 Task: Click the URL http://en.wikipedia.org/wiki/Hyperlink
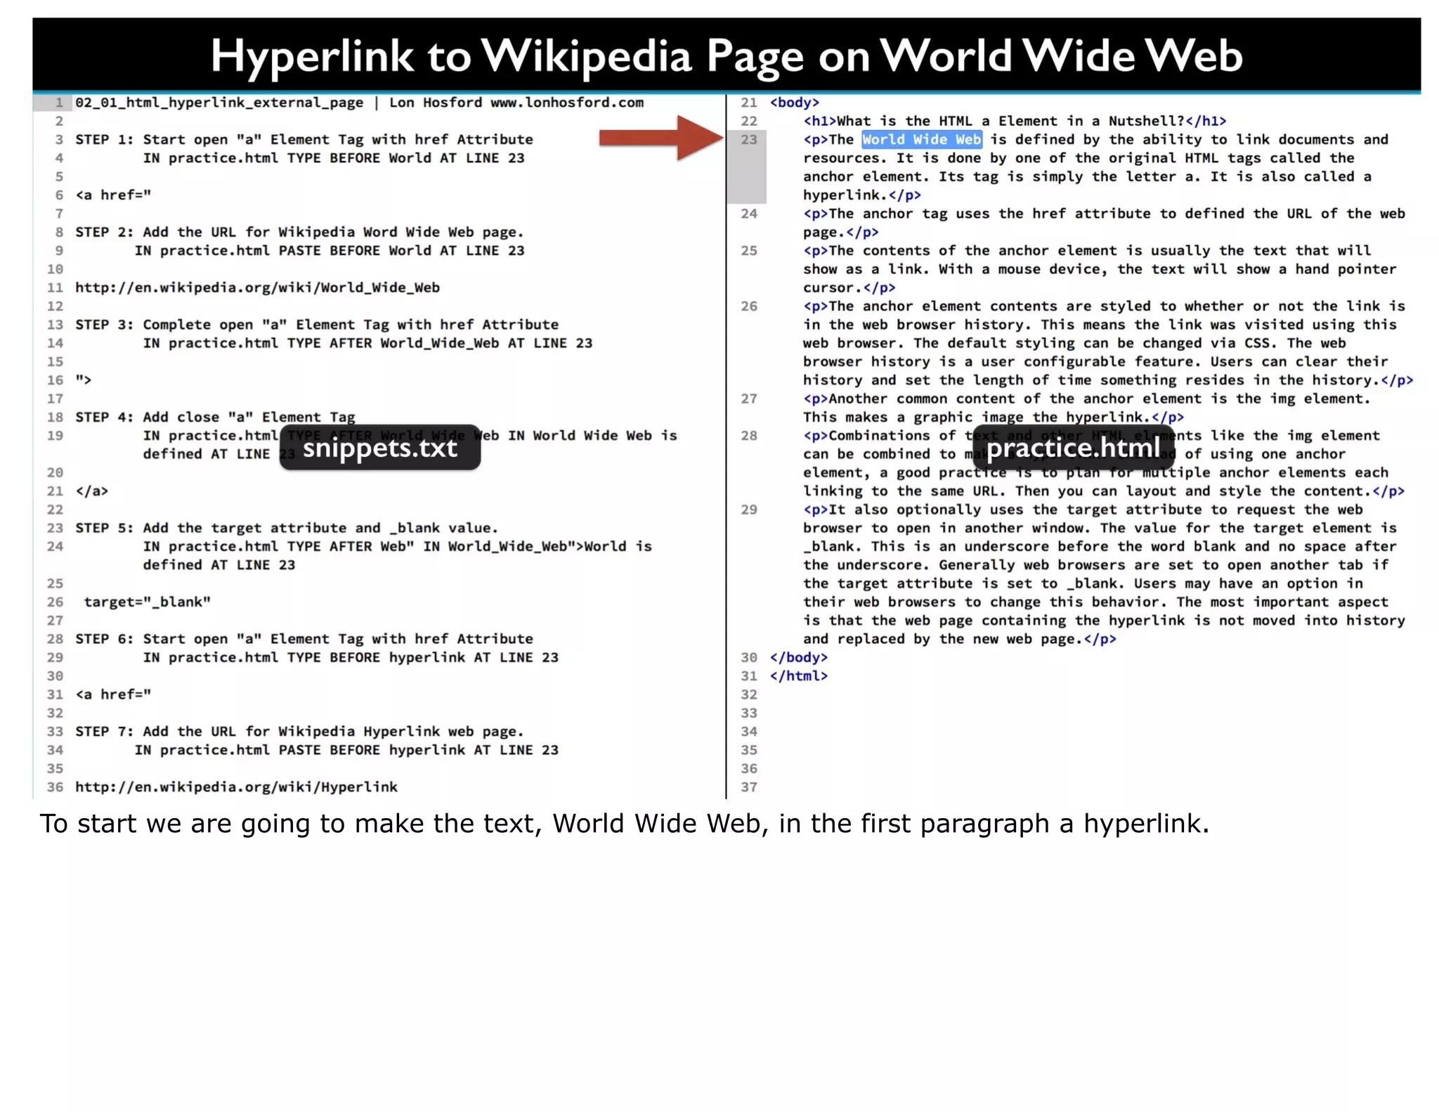(236, 787)
